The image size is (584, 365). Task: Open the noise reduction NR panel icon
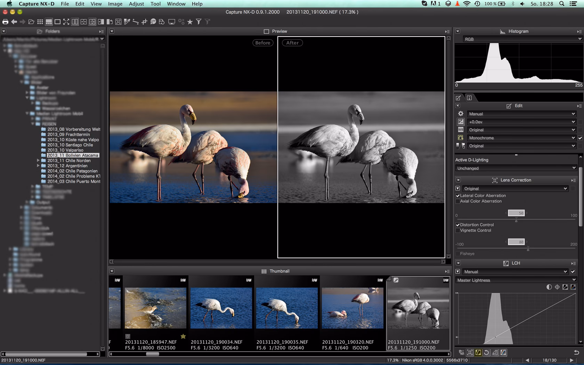[x=461, y=352]
